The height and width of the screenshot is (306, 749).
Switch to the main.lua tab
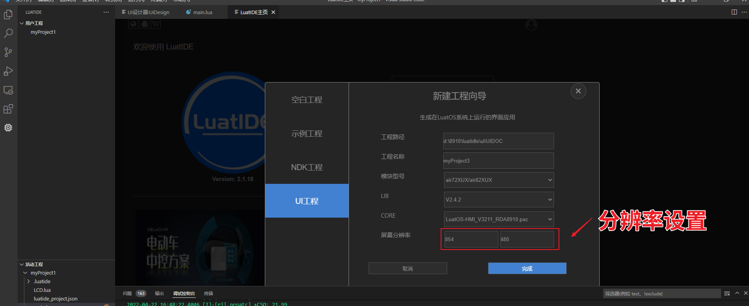[x=202, y=12]
